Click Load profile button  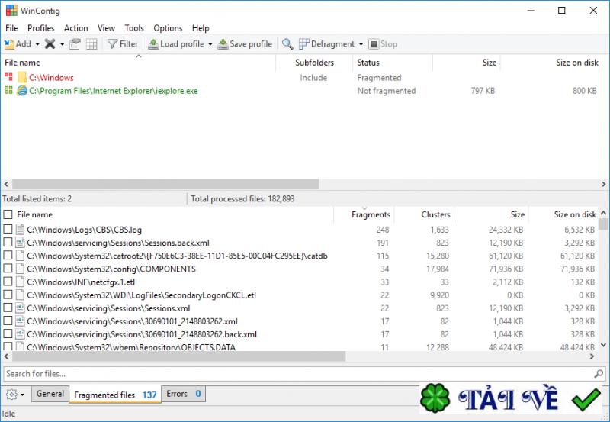[x=176, y=44]
